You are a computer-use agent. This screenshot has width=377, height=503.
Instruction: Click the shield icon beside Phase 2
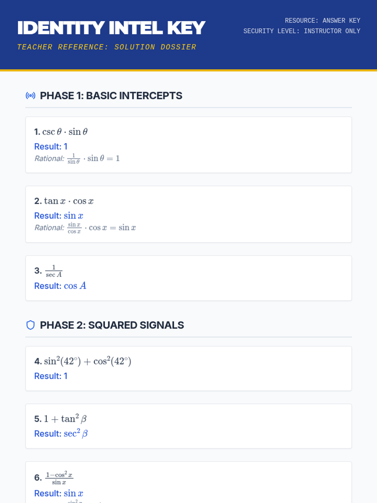pyautogui.click(x=30, y=325)
